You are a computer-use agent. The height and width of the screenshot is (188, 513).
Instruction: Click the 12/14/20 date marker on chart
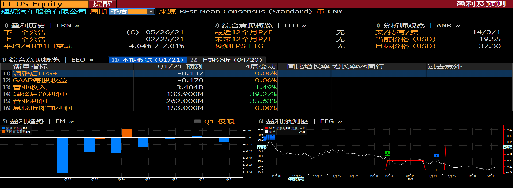296,179
